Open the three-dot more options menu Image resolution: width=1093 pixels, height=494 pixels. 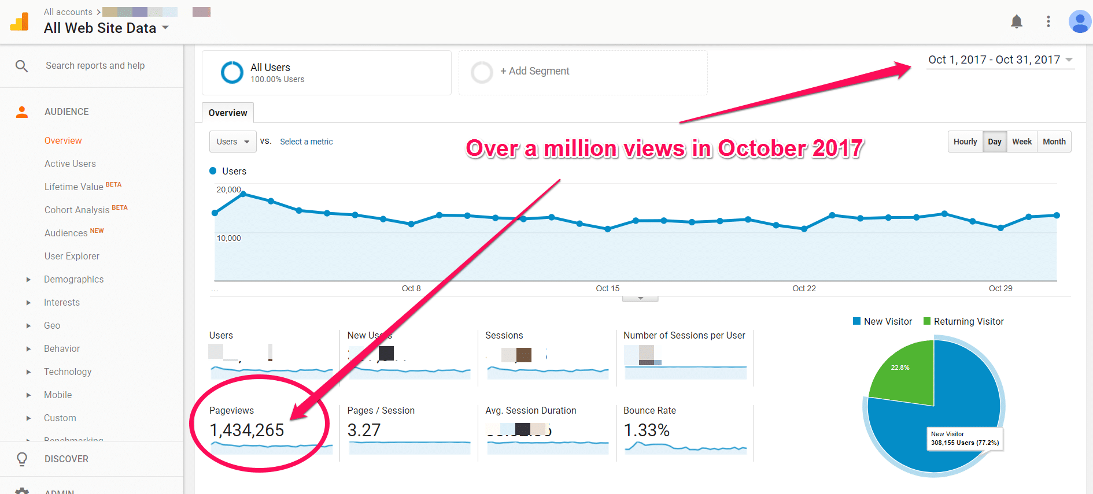pyautogui.click(x=1048, y=22)
